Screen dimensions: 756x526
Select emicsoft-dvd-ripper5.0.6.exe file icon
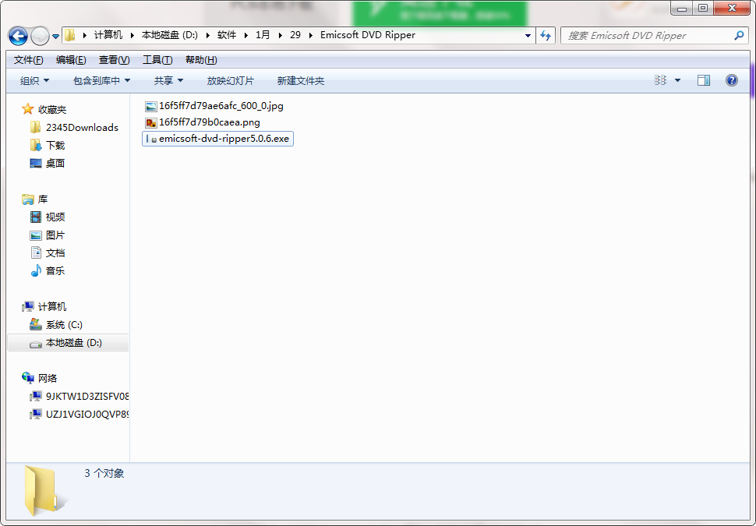tap(151, 139)
